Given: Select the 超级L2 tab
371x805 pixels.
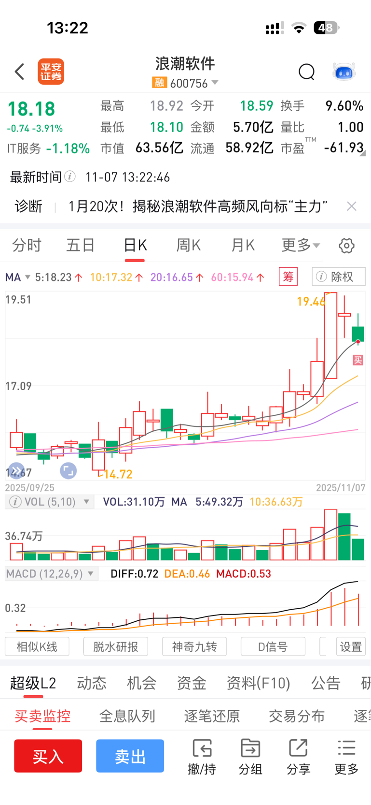Looking at the screenshot, I should coord(33,683).
